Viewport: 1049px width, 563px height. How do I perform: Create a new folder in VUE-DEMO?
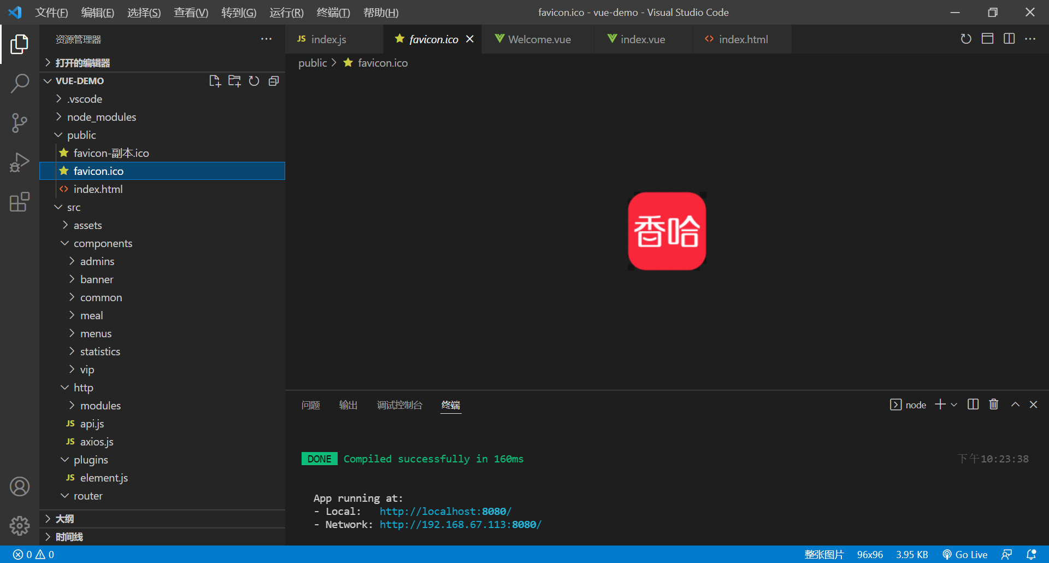point(234,80)
